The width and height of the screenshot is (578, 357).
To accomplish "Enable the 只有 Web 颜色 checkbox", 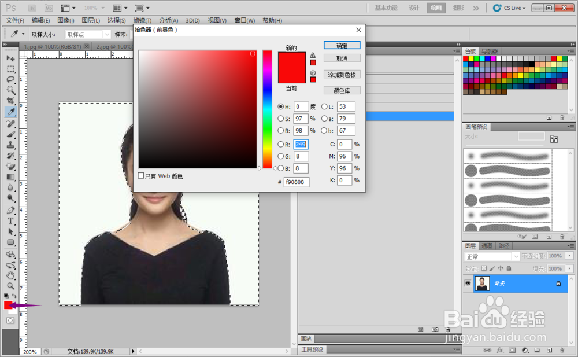I will click(141, 176).
